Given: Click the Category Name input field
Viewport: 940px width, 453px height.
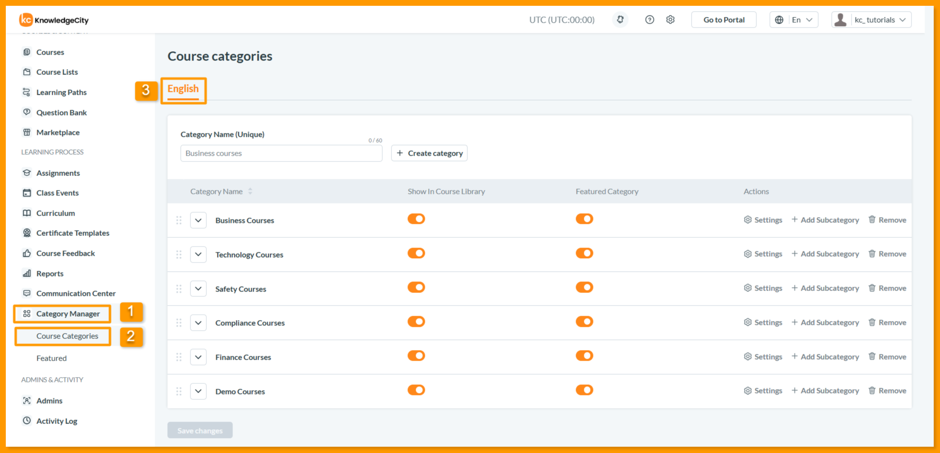Looking at the screenshot, I should tap(281, 153).
